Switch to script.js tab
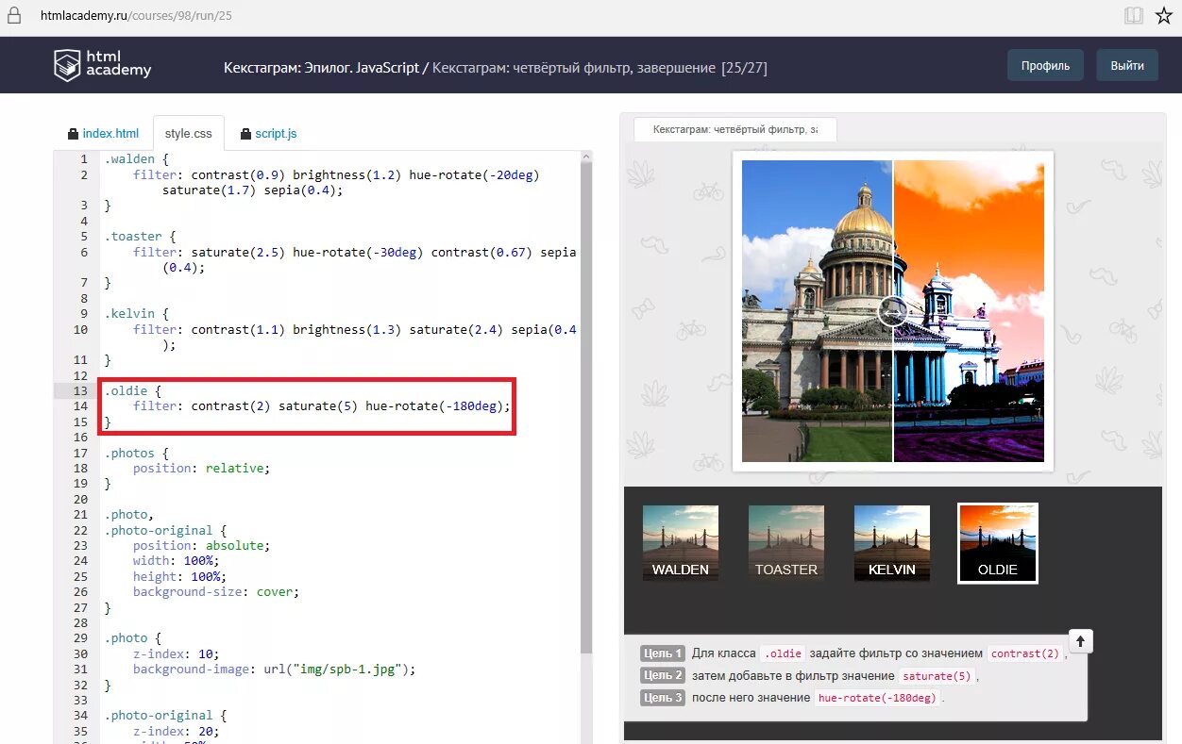 pos(268,134)
